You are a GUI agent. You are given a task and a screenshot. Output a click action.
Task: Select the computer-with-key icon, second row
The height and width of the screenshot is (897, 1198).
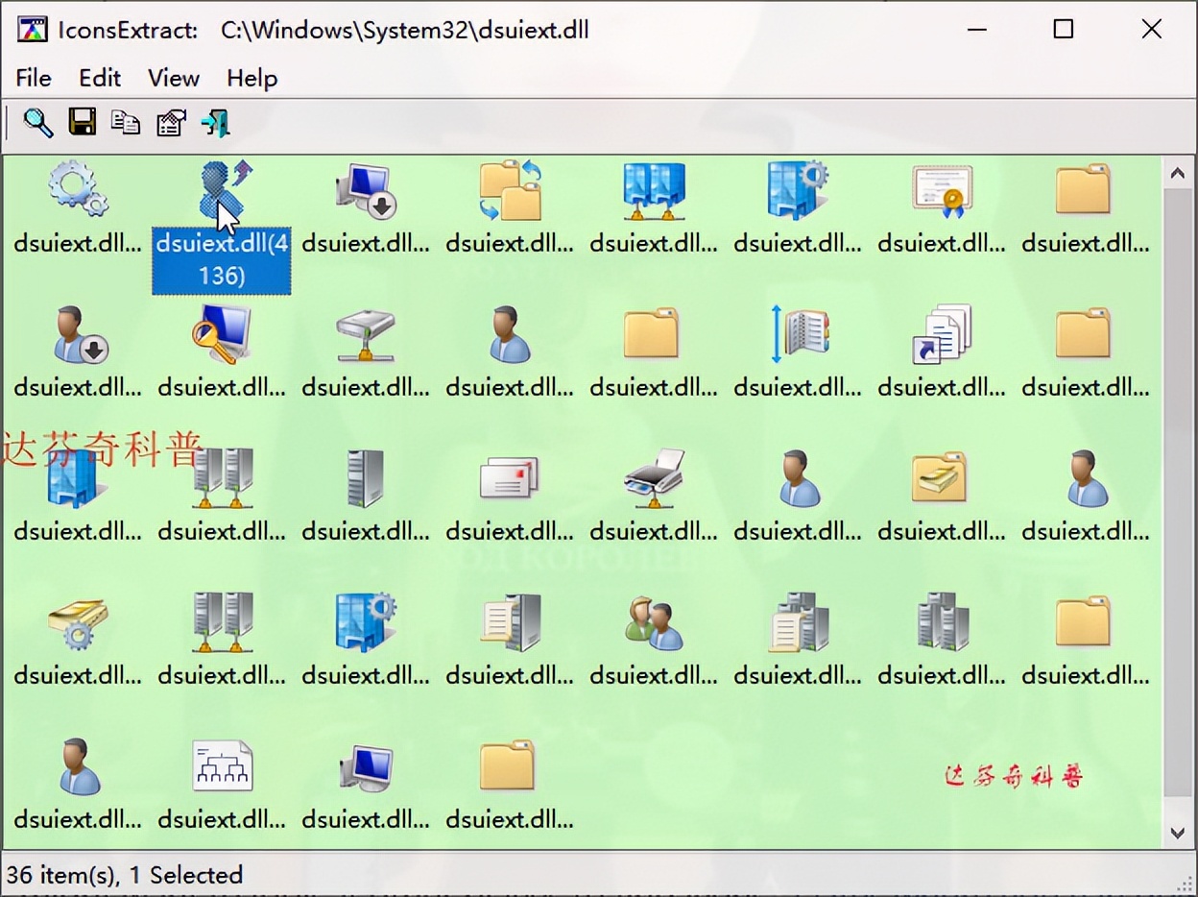click(x=221, y=333)
